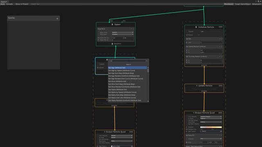262x147 pixels.
Task: Click Show in Project button
Action: [22, 4]
